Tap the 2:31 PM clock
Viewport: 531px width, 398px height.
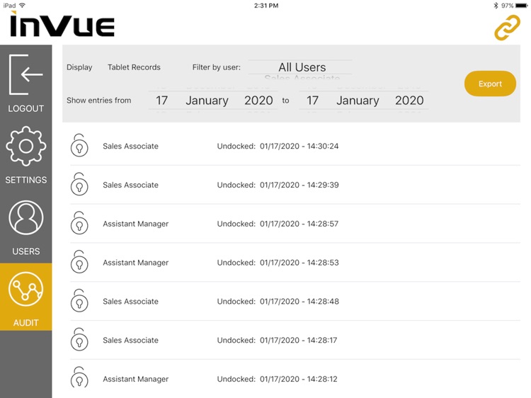(x=266, y=6)
